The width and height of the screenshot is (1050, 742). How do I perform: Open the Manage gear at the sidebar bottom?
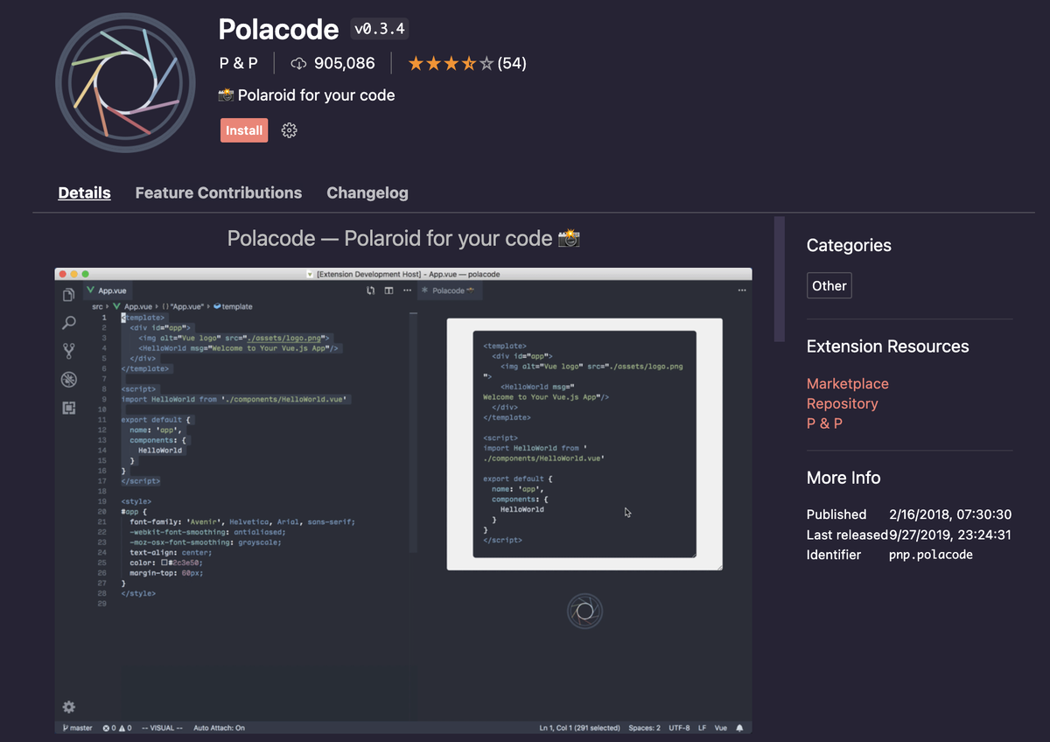click(68, 707)
